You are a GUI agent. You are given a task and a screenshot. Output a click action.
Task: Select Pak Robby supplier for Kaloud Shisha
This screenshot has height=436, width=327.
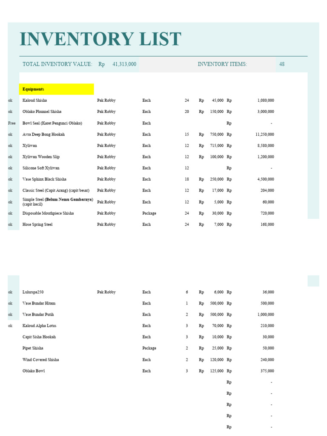pos(106,100)
